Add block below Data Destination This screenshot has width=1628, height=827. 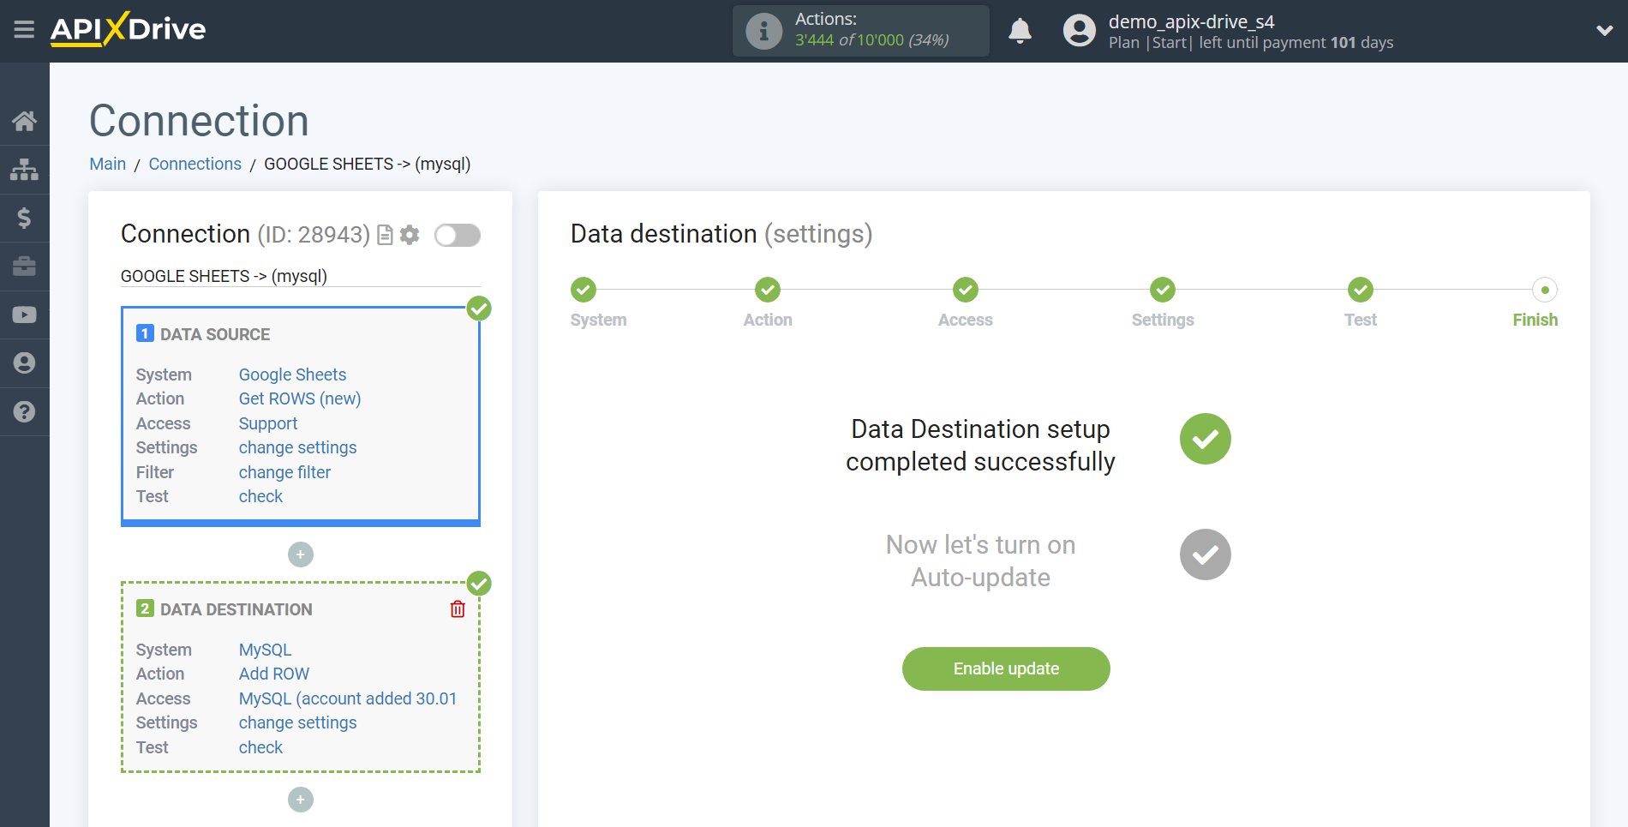pyautogui.click(x=301, y=800)
